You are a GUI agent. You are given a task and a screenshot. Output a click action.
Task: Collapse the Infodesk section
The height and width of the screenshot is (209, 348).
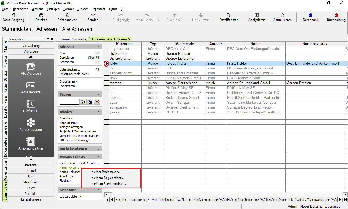click(x=98, y=112)
